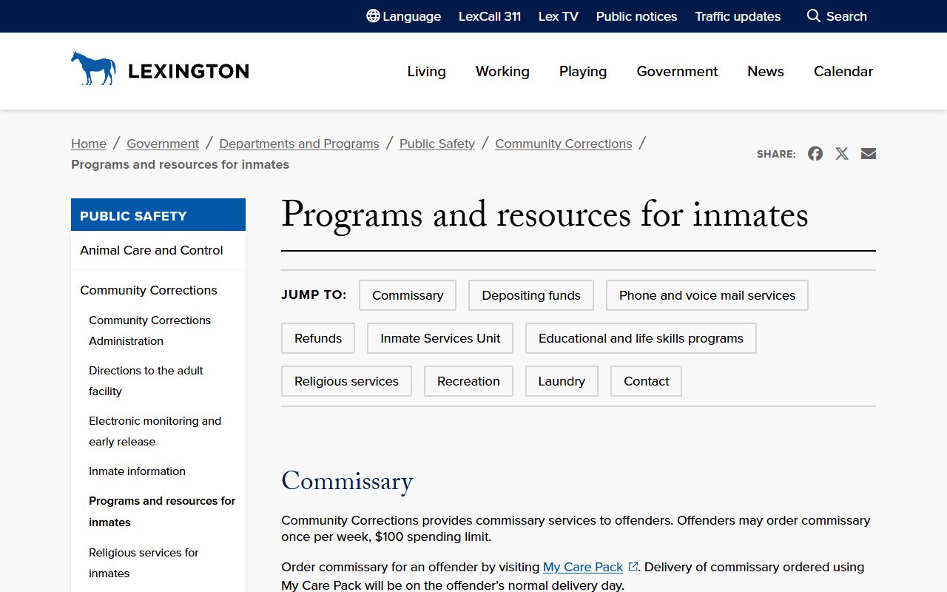This screenshot has height=592, width=947.
Task: Open Electronic monitoring and early release
Action: [x=155, y=431]
